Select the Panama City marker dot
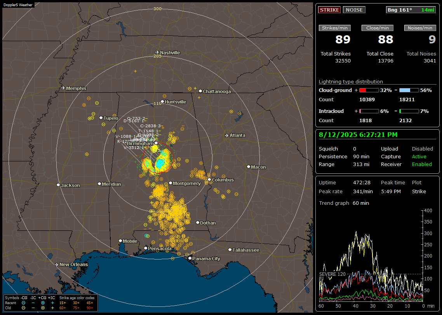This screenshot has height=315, width=442. tap(190, 258)
